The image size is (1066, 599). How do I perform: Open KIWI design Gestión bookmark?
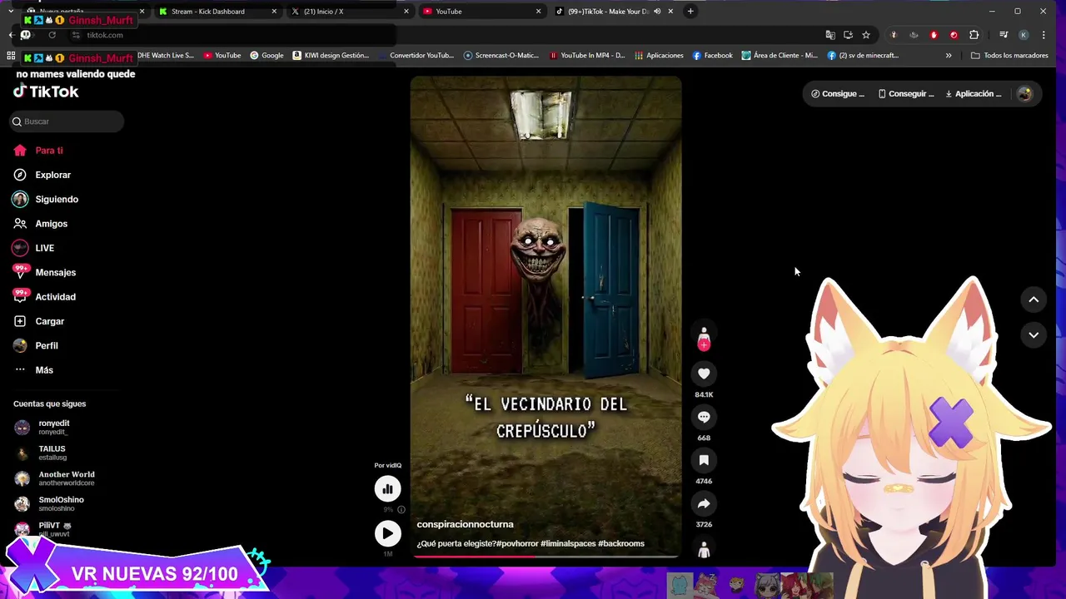pos(331,56)
